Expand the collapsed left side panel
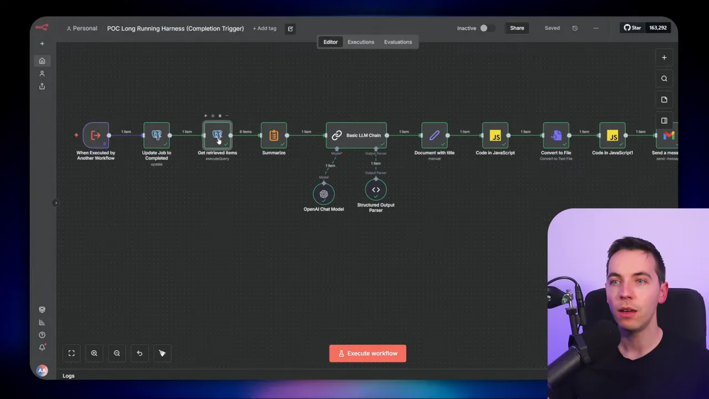 [x=55, y=202]
